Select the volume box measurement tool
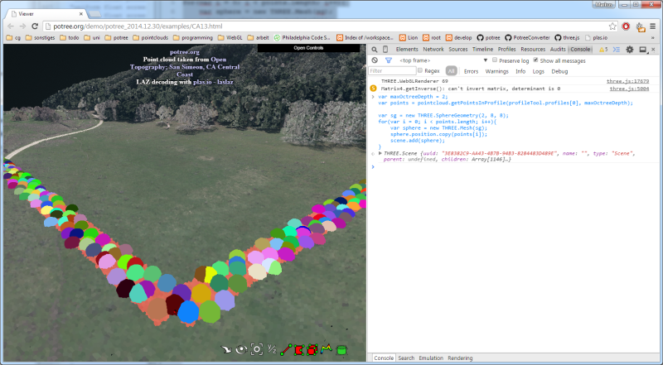 coord(312,350)
